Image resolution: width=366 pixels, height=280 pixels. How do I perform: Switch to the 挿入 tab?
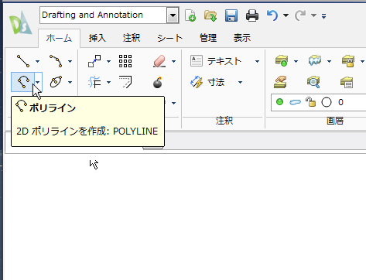click(x=97, y=38)
